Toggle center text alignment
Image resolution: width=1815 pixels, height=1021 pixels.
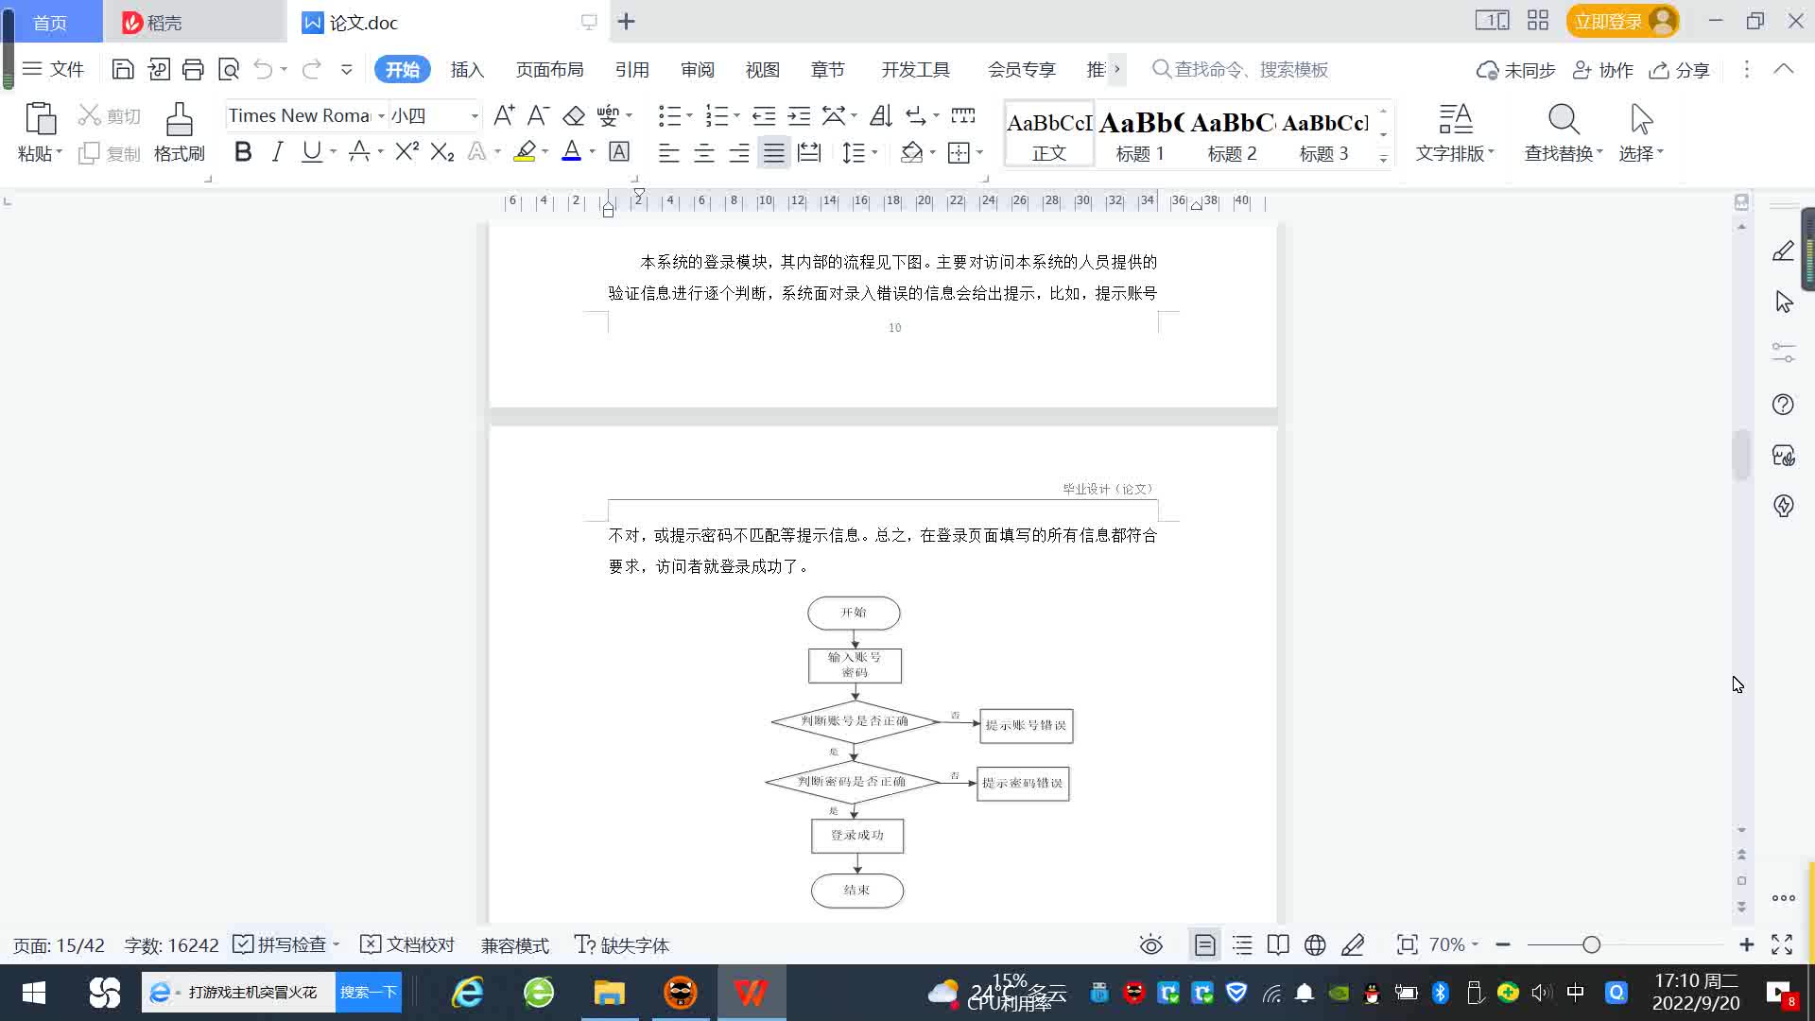tap(703, 151)
